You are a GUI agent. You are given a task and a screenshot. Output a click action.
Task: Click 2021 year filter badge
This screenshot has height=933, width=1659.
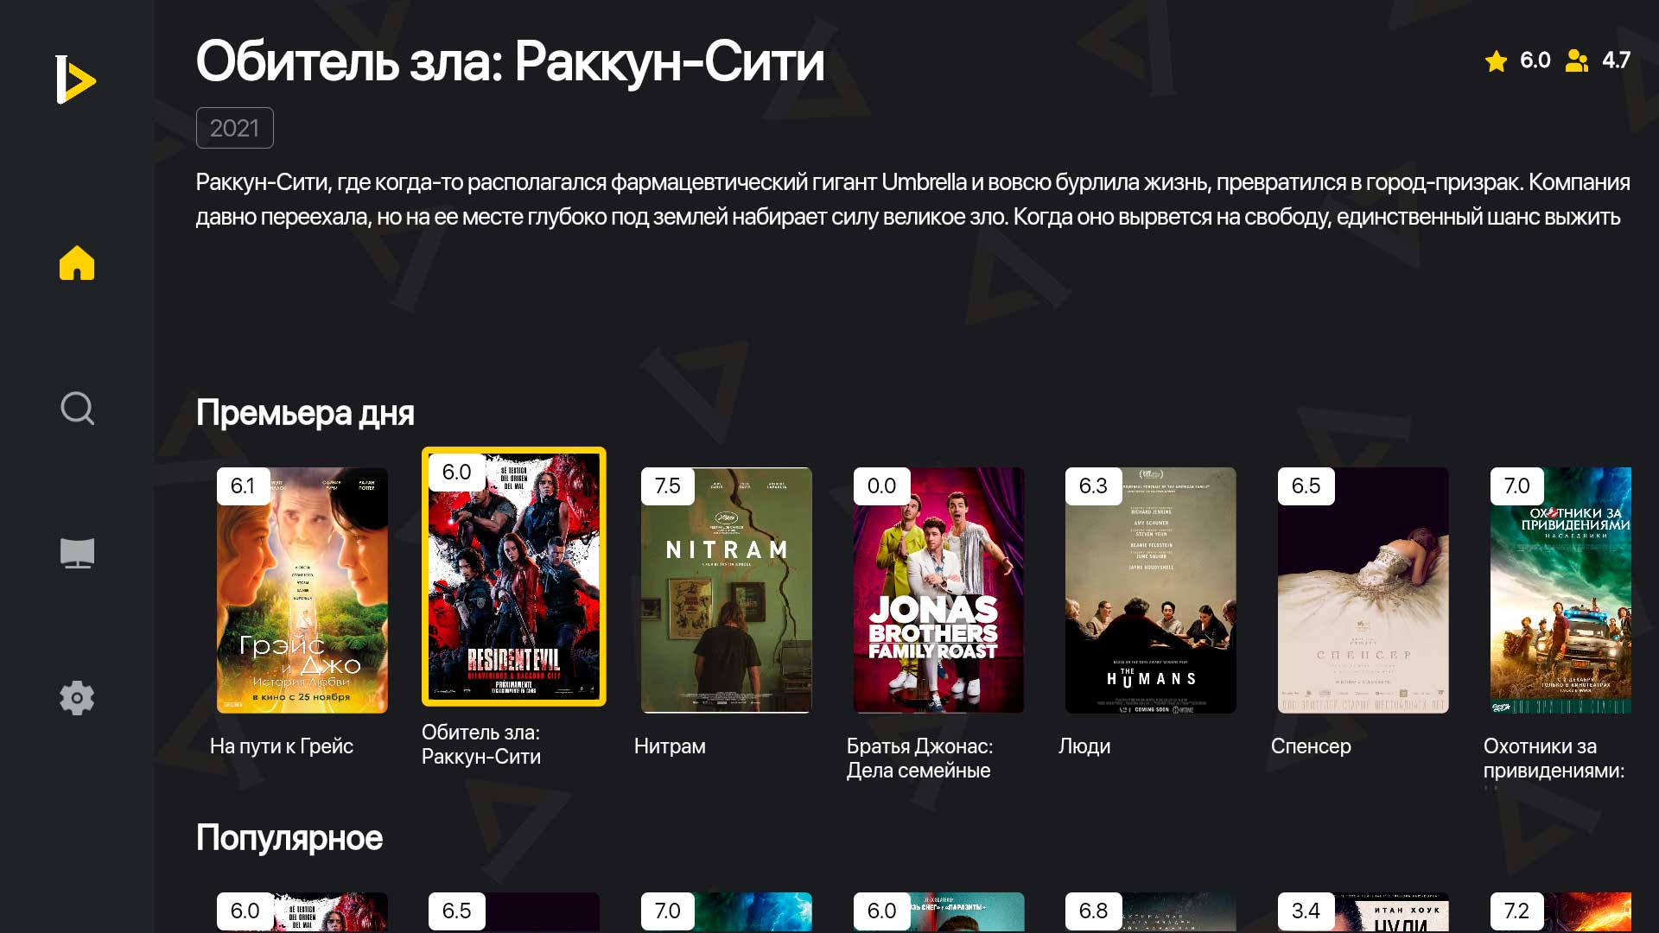click(x=233, y=126)
